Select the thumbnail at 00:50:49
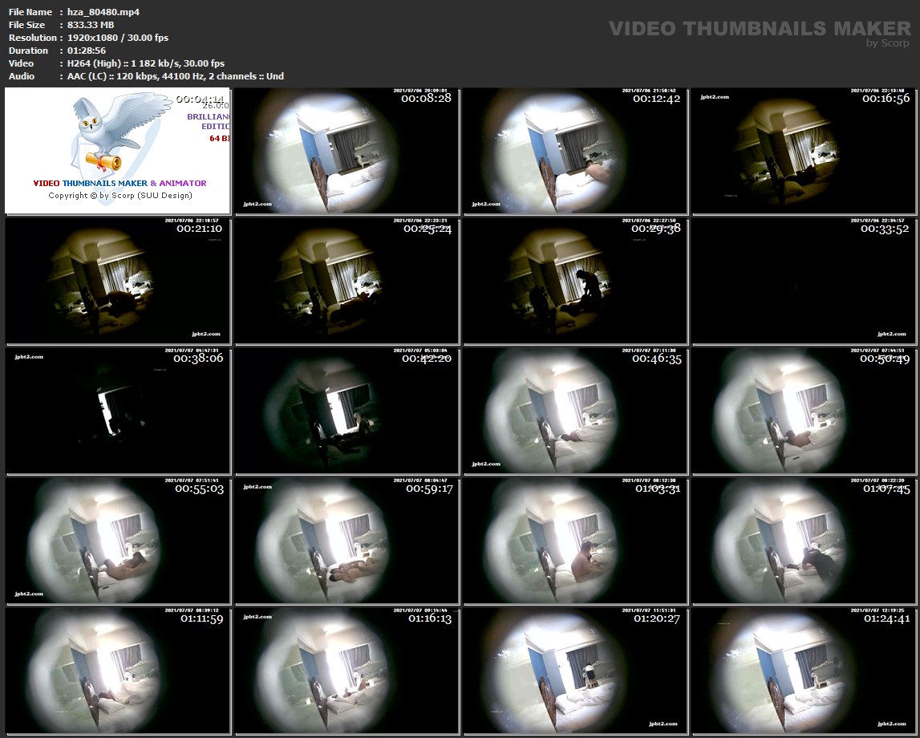This screenshot has height=738, width=920. click(x=804, y=411)
